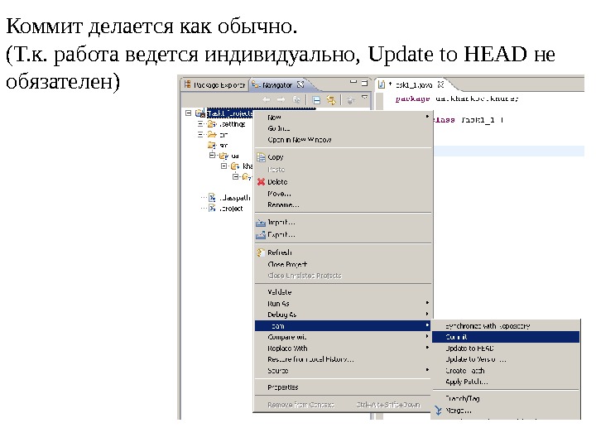Open the Run As submenu arrow

coord(427,303)
